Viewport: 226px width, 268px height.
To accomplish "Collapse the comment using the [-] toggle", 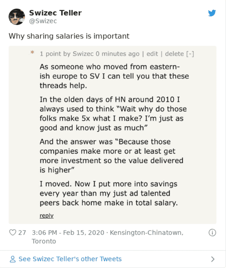I will point(190,54).
